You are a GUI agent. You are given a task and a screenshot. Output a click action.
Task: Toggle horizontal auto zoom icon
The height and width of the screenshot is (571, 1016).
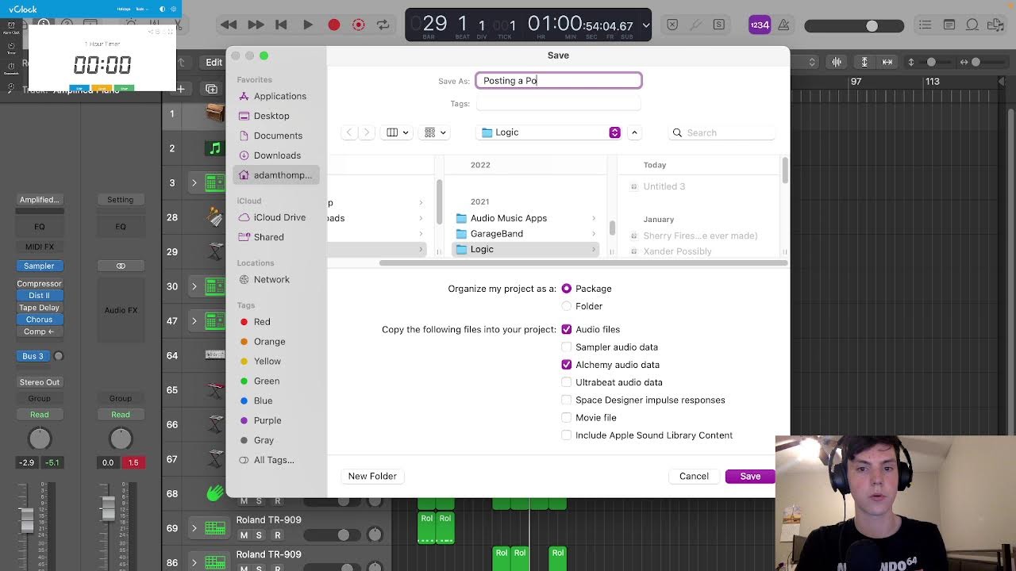pos(887,62)
